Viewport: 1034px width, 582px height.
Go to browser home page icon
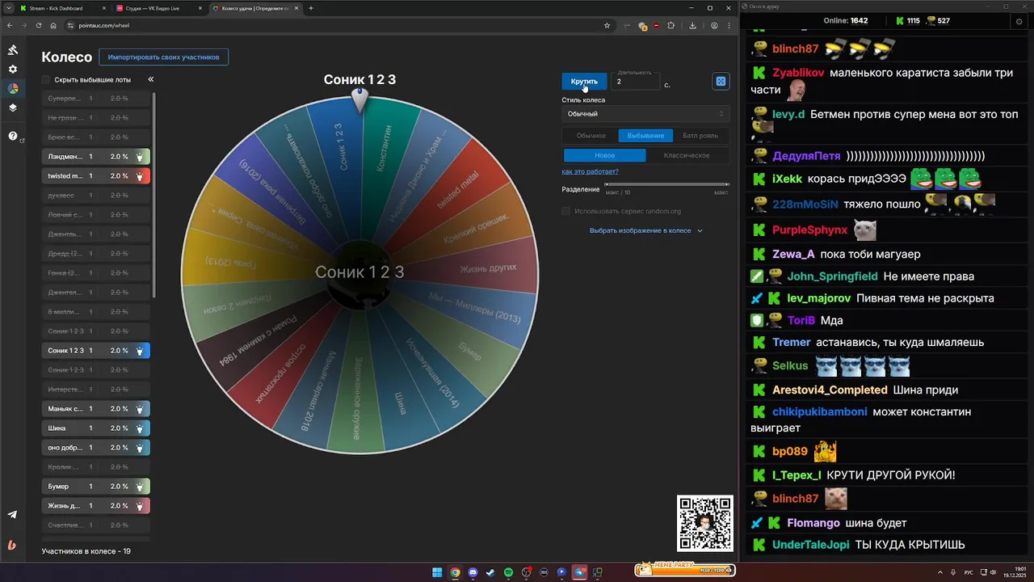53,25
